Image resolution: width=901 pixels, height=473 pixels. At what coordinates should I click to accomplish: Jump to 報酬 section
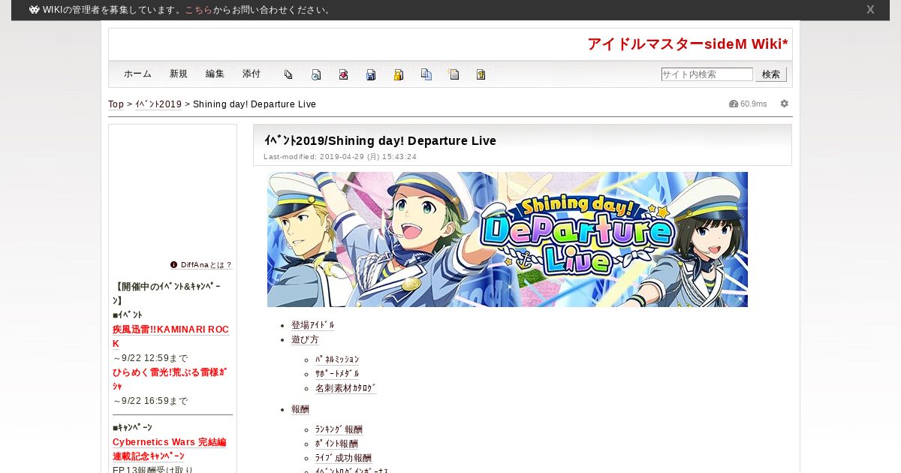click(300, 409)
